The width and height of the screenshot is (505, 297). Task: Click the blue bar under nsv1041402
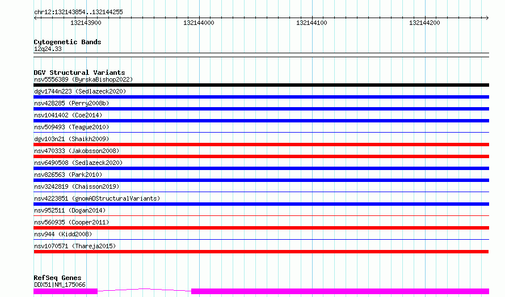click(261, 121)
